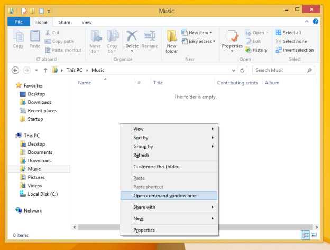Open the Group by submenu
The width and height of the screenshot is (330, 250).
169,146
